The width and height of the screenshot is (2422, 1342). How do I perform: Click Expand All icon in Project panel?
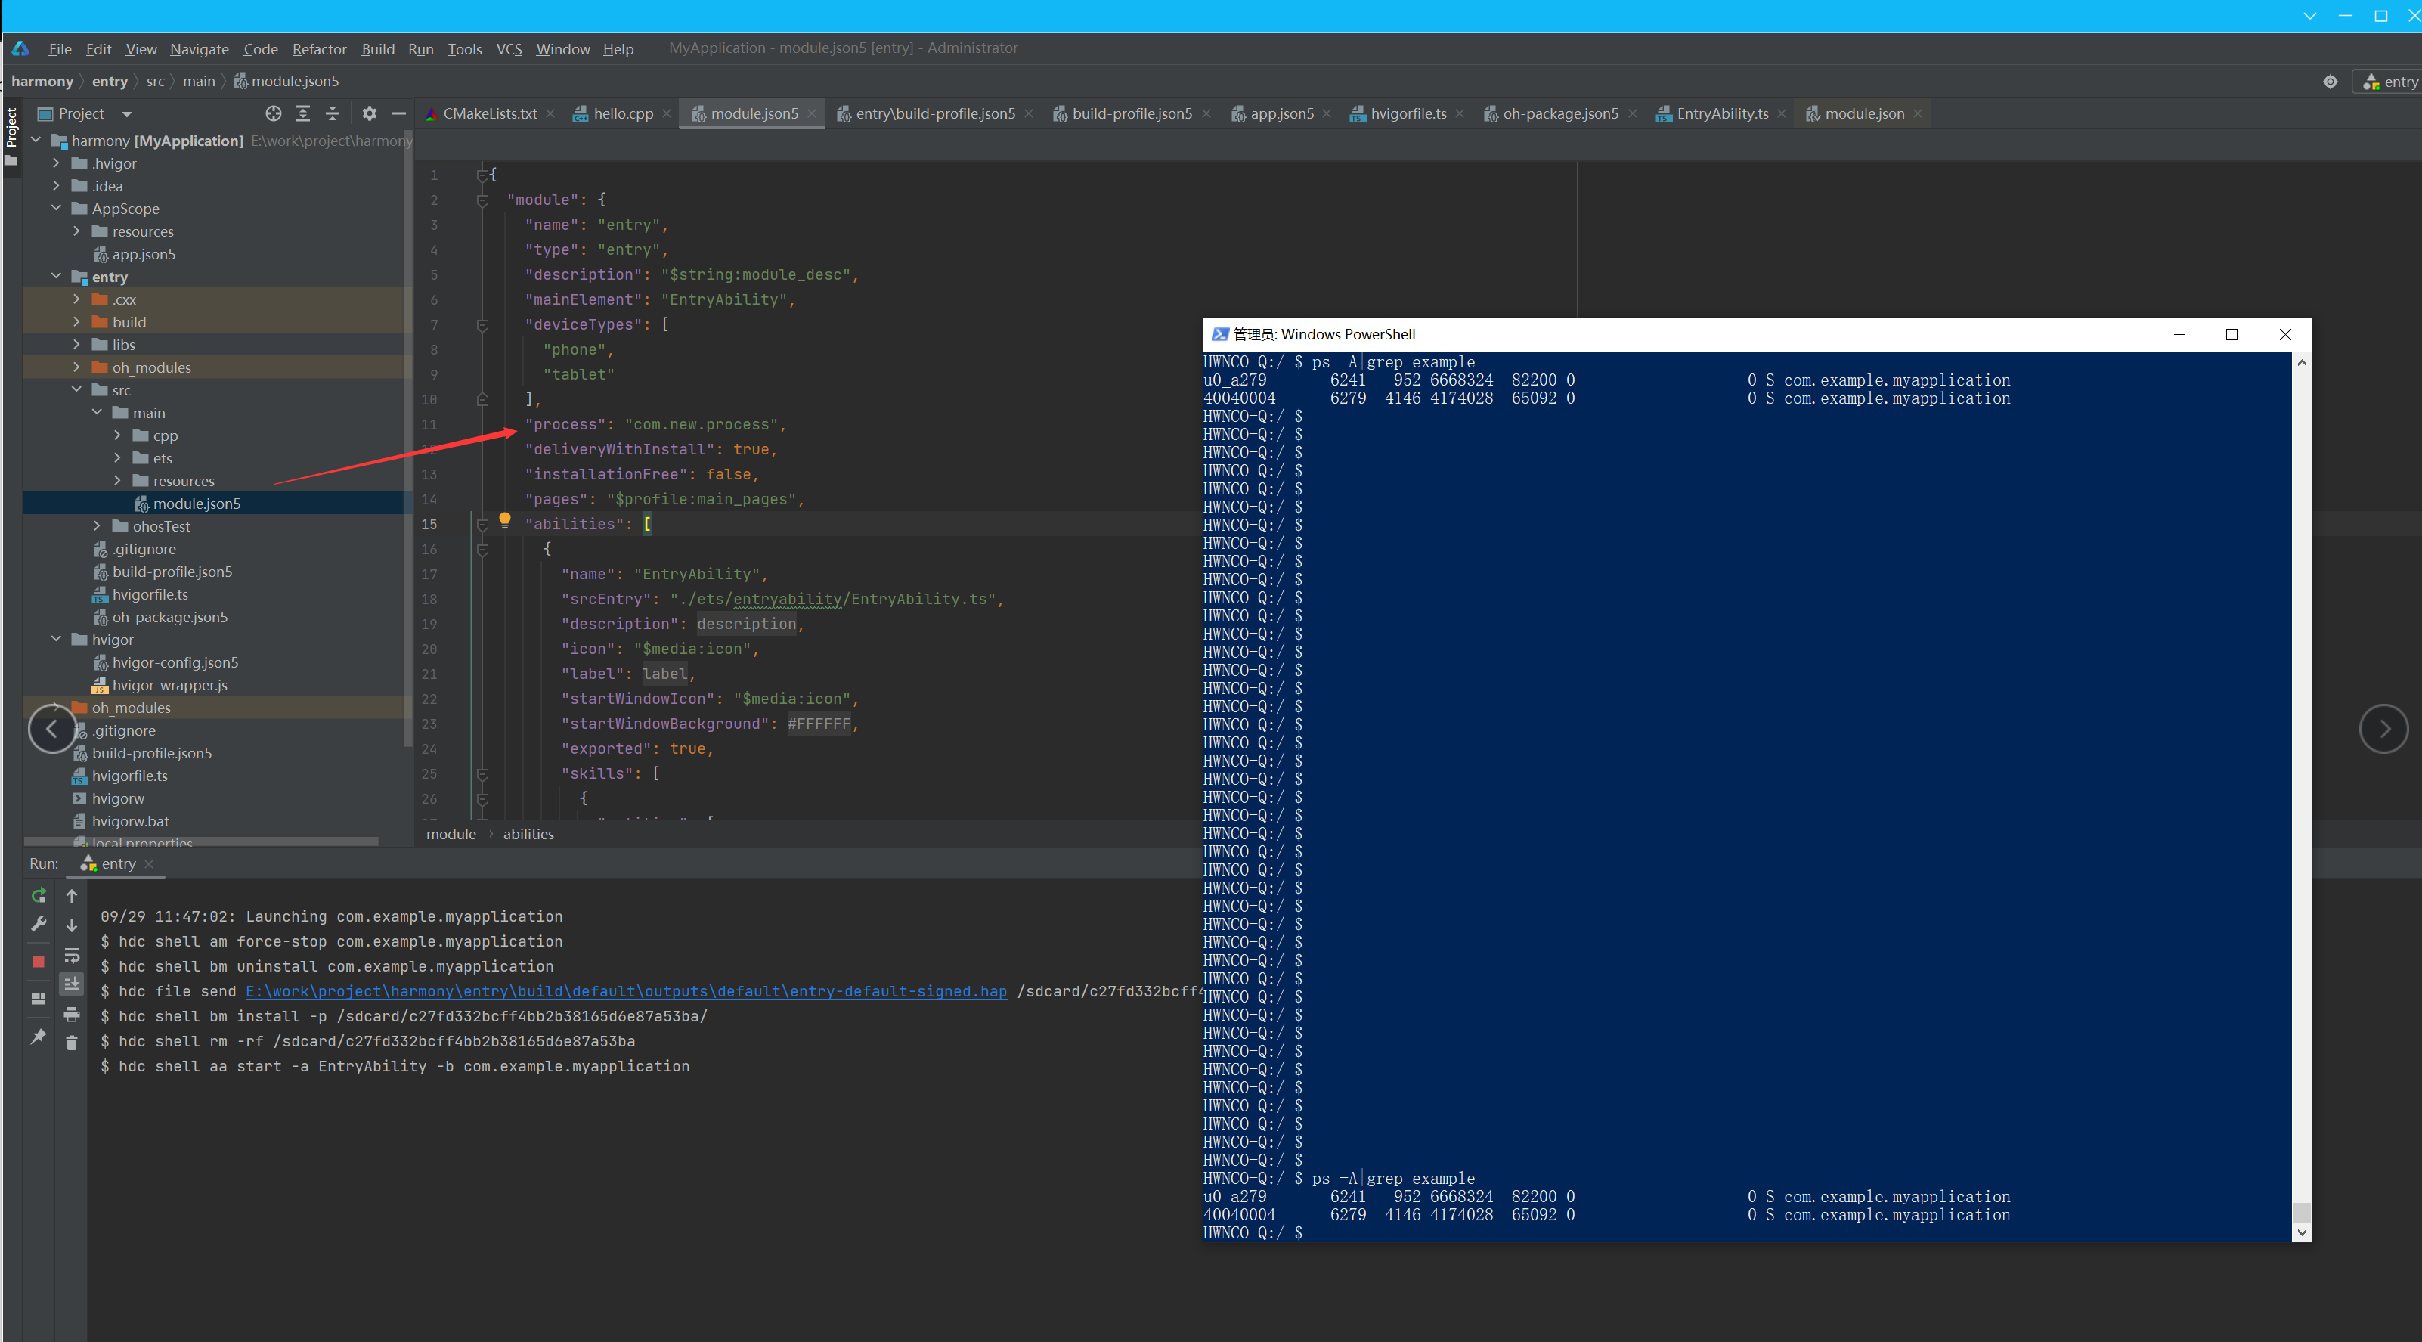[302, 114]
